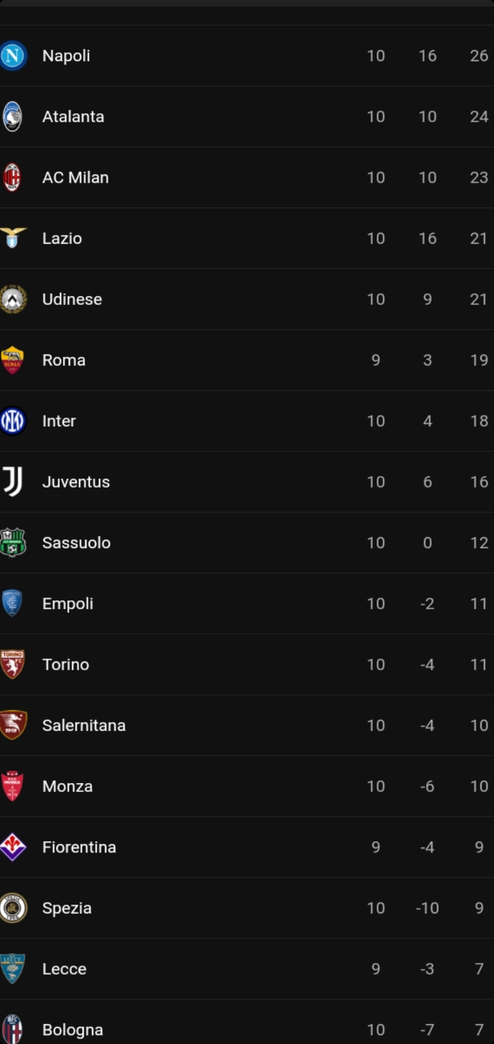Viewport: 494px width, 1044px height.
Task: Tap the AC Milan crest icon
Action: coord(12,177)
